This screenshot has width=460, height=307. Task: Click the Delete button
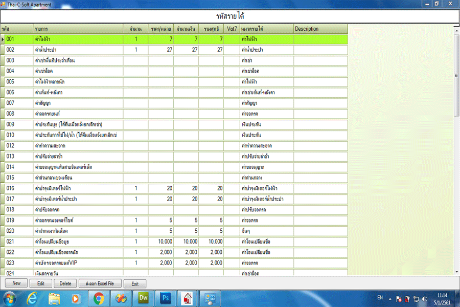tap(65, 283)
